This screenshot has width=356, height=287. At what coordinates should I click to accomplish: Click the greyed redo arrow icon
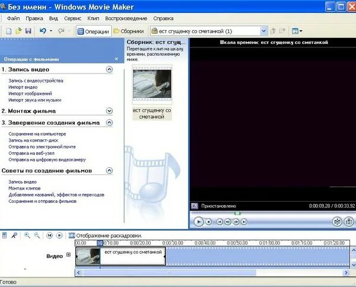click(x=61, y=31)
